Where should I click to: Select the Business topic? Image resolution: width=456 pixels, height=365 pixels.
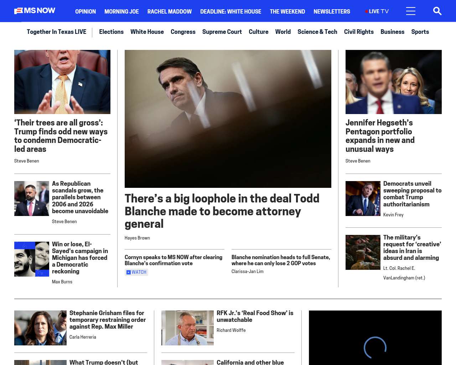click(392, 32)
